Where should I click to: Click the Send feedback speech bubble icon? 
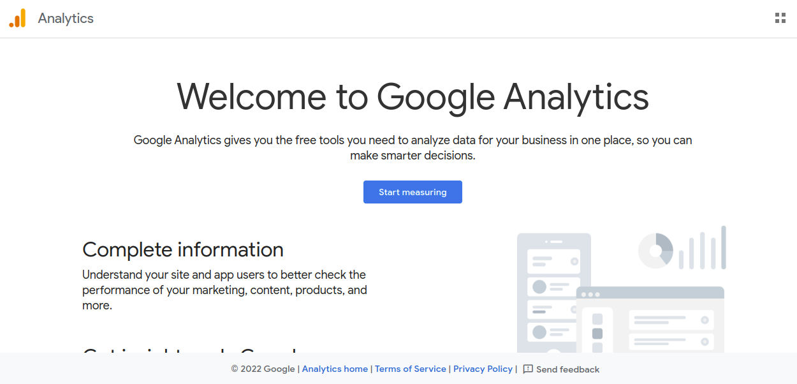pyautogui.click(x=528, y=369)
